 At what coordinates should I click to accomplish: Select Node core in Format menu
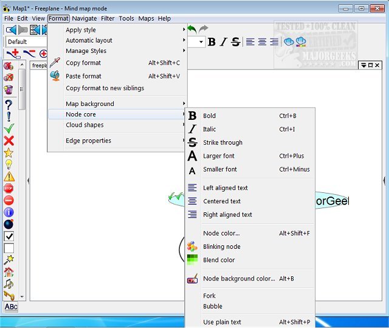point(117,114)
